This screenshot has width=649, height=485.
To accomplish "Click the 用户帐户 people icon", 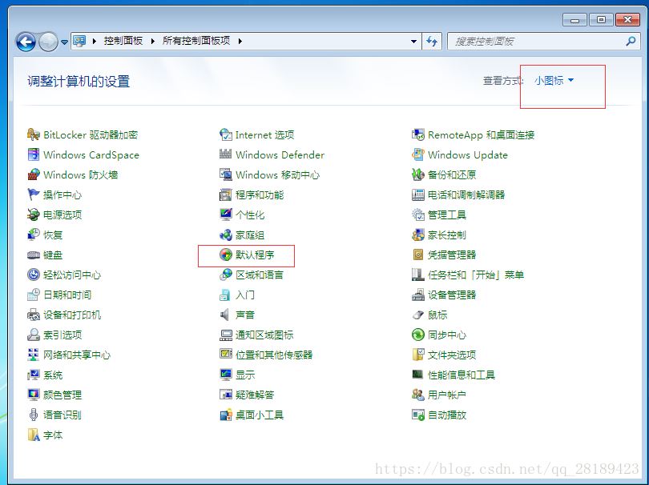I will tap(418, 395).
